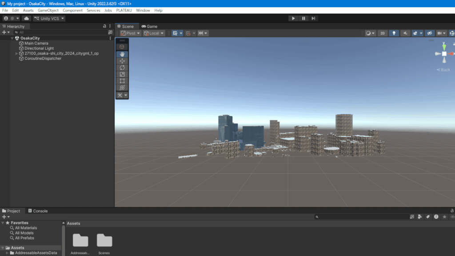Image resolution: width=455 pixels, height=256 pixels.
Task: Open the Scenes folder in Assets
Action: coord(104,241)
